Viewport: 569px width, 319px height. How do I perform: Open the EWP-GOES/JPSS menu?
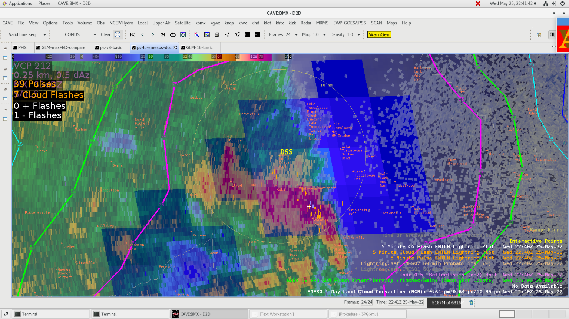click(349, 23)
